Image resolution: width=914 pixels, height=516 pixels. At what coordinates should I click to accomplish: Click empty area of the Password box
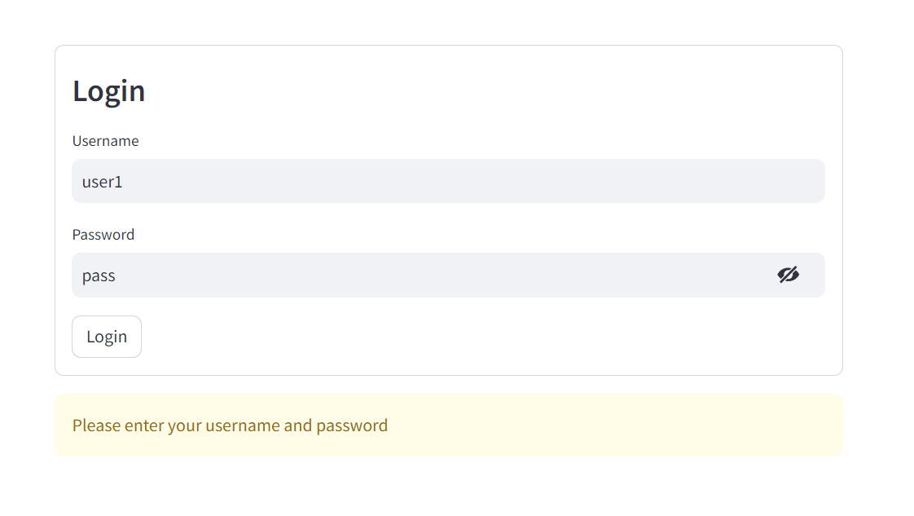click(x=443, y=276)
